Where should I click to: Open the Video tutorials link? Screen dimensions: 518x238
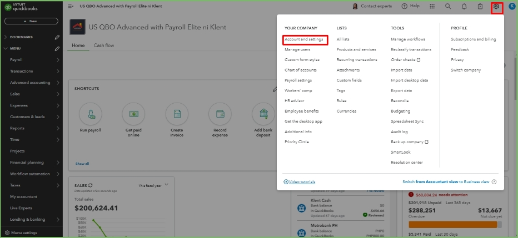[300, 181]
